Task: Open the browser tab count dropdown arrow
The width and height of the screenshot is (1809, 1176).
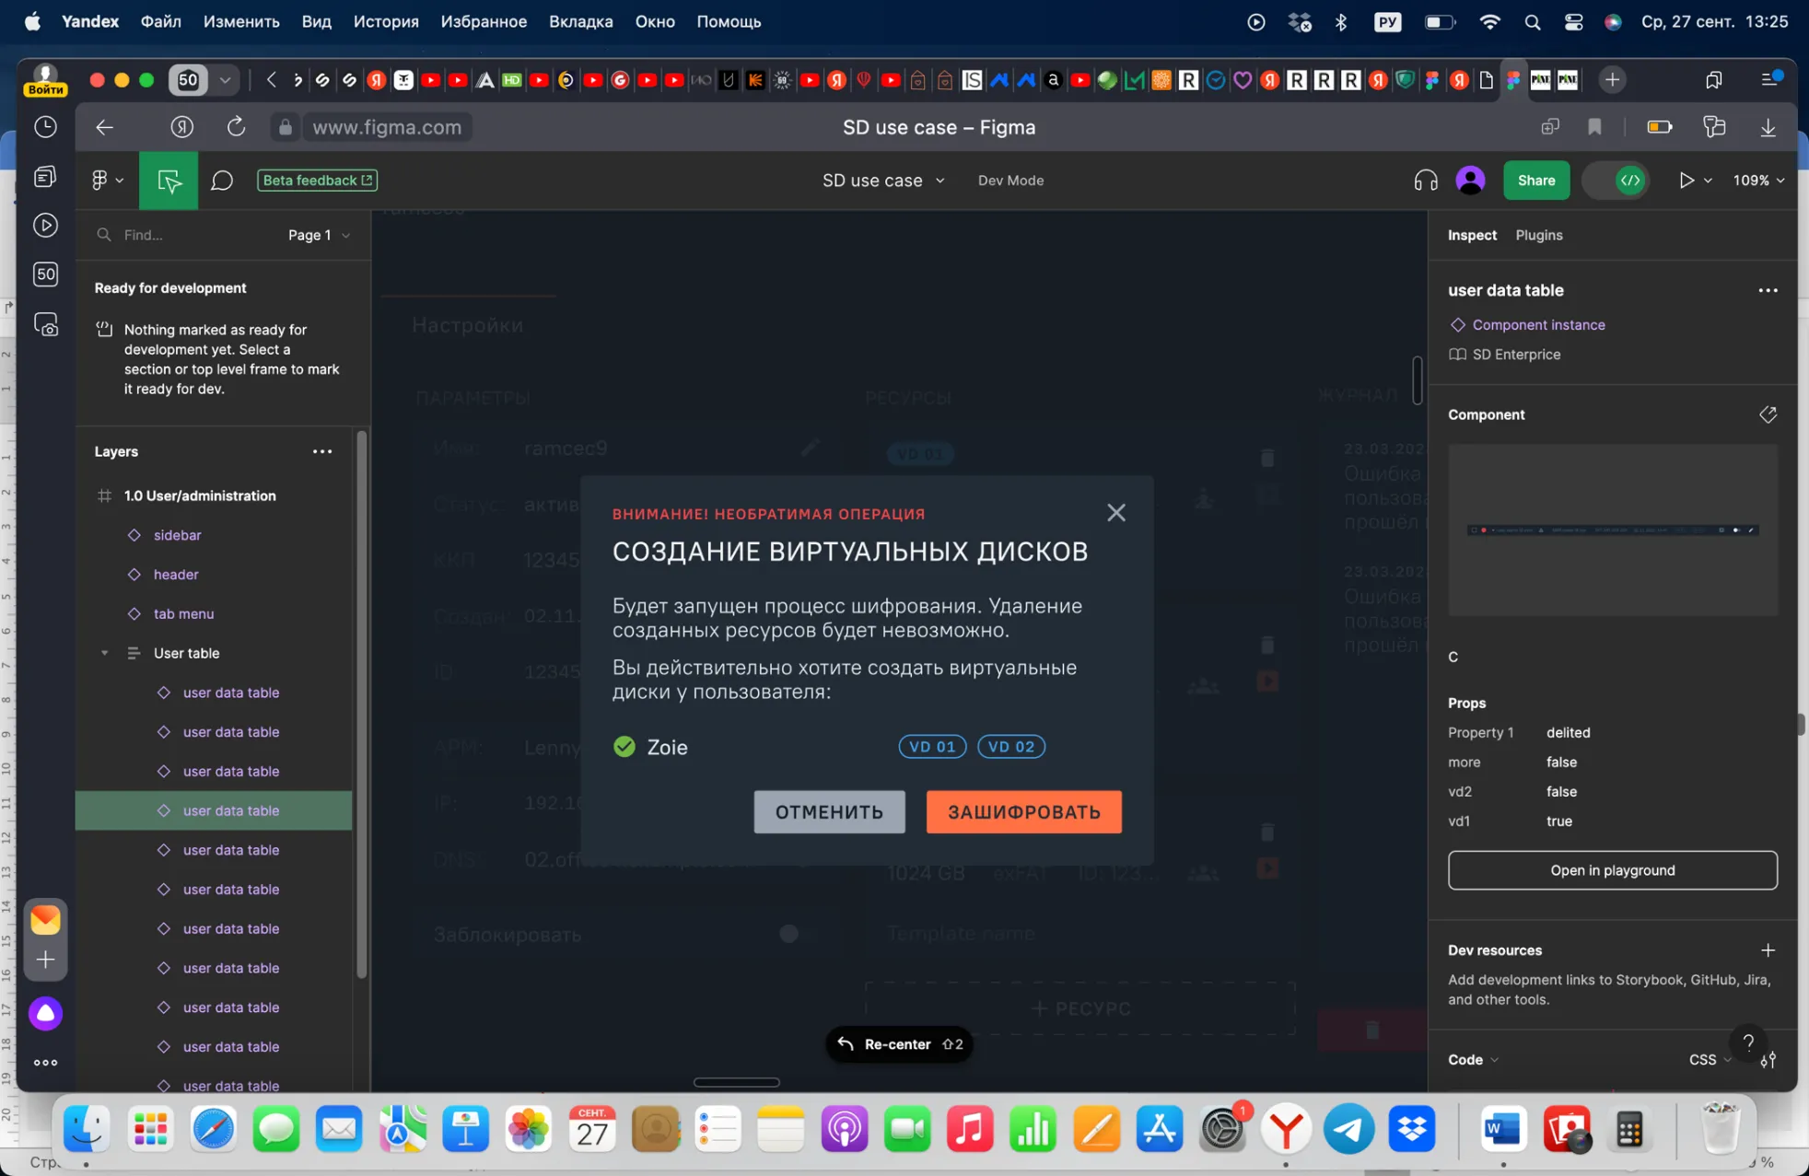Action: tap(225, 80)
